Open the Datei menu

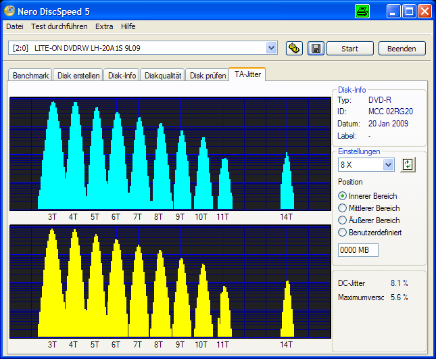point(15,26)
